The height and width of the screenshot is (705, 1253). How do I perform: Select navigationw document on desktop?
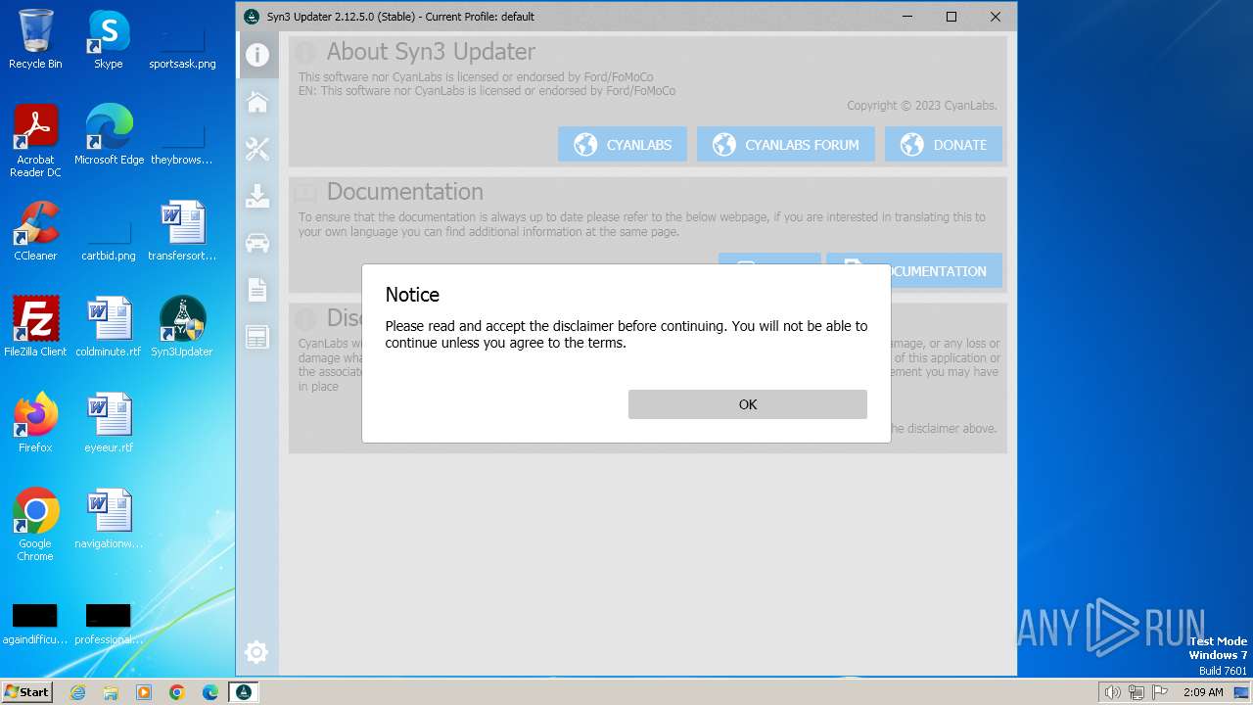coord(109,519)
